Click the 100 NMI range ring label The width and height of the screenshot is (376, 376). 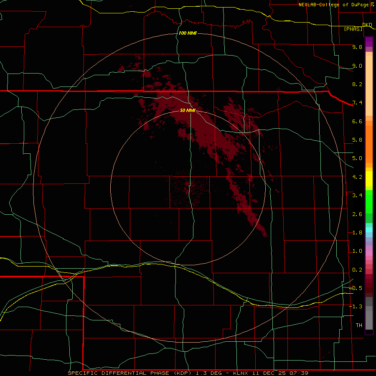[188, 33]
